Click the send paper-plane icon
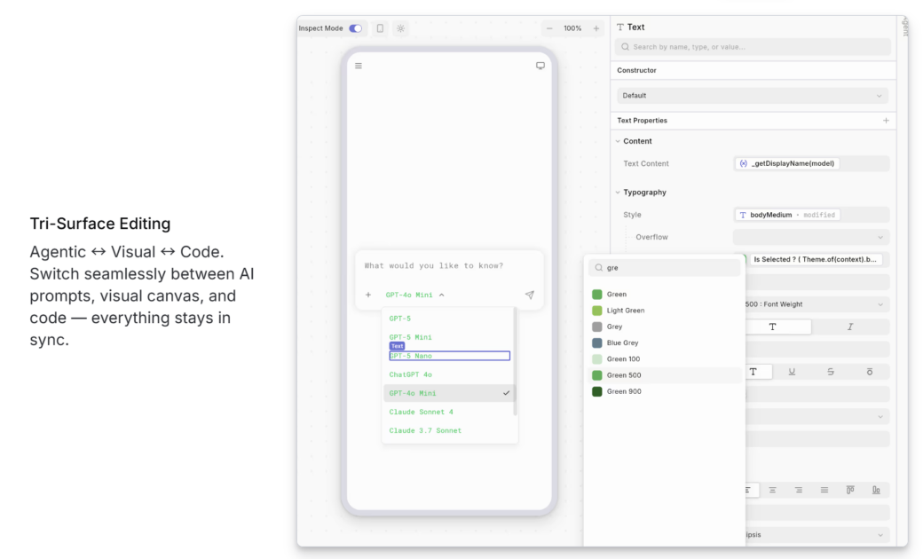 530,295
